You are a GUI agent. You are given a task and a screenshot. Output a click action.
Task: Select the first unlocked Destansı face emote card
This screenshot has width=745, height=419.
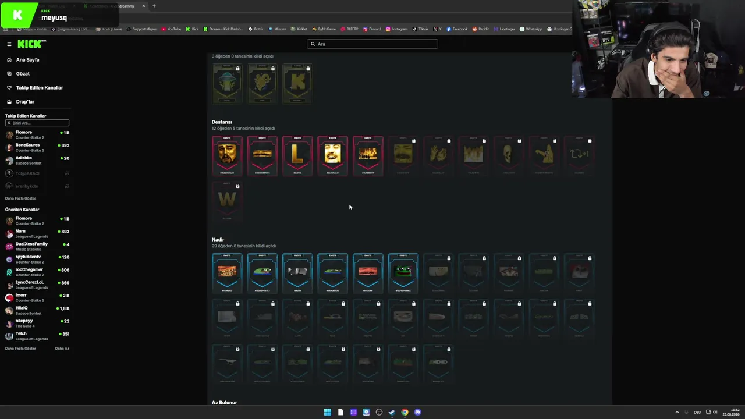point(227,155)
